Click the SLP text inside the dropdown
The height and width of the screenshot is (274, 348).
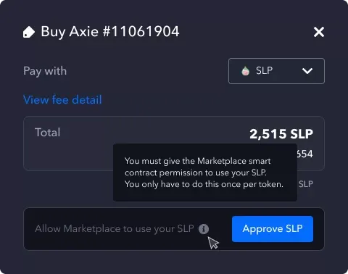pyautogui.click(x=264, y=71)
